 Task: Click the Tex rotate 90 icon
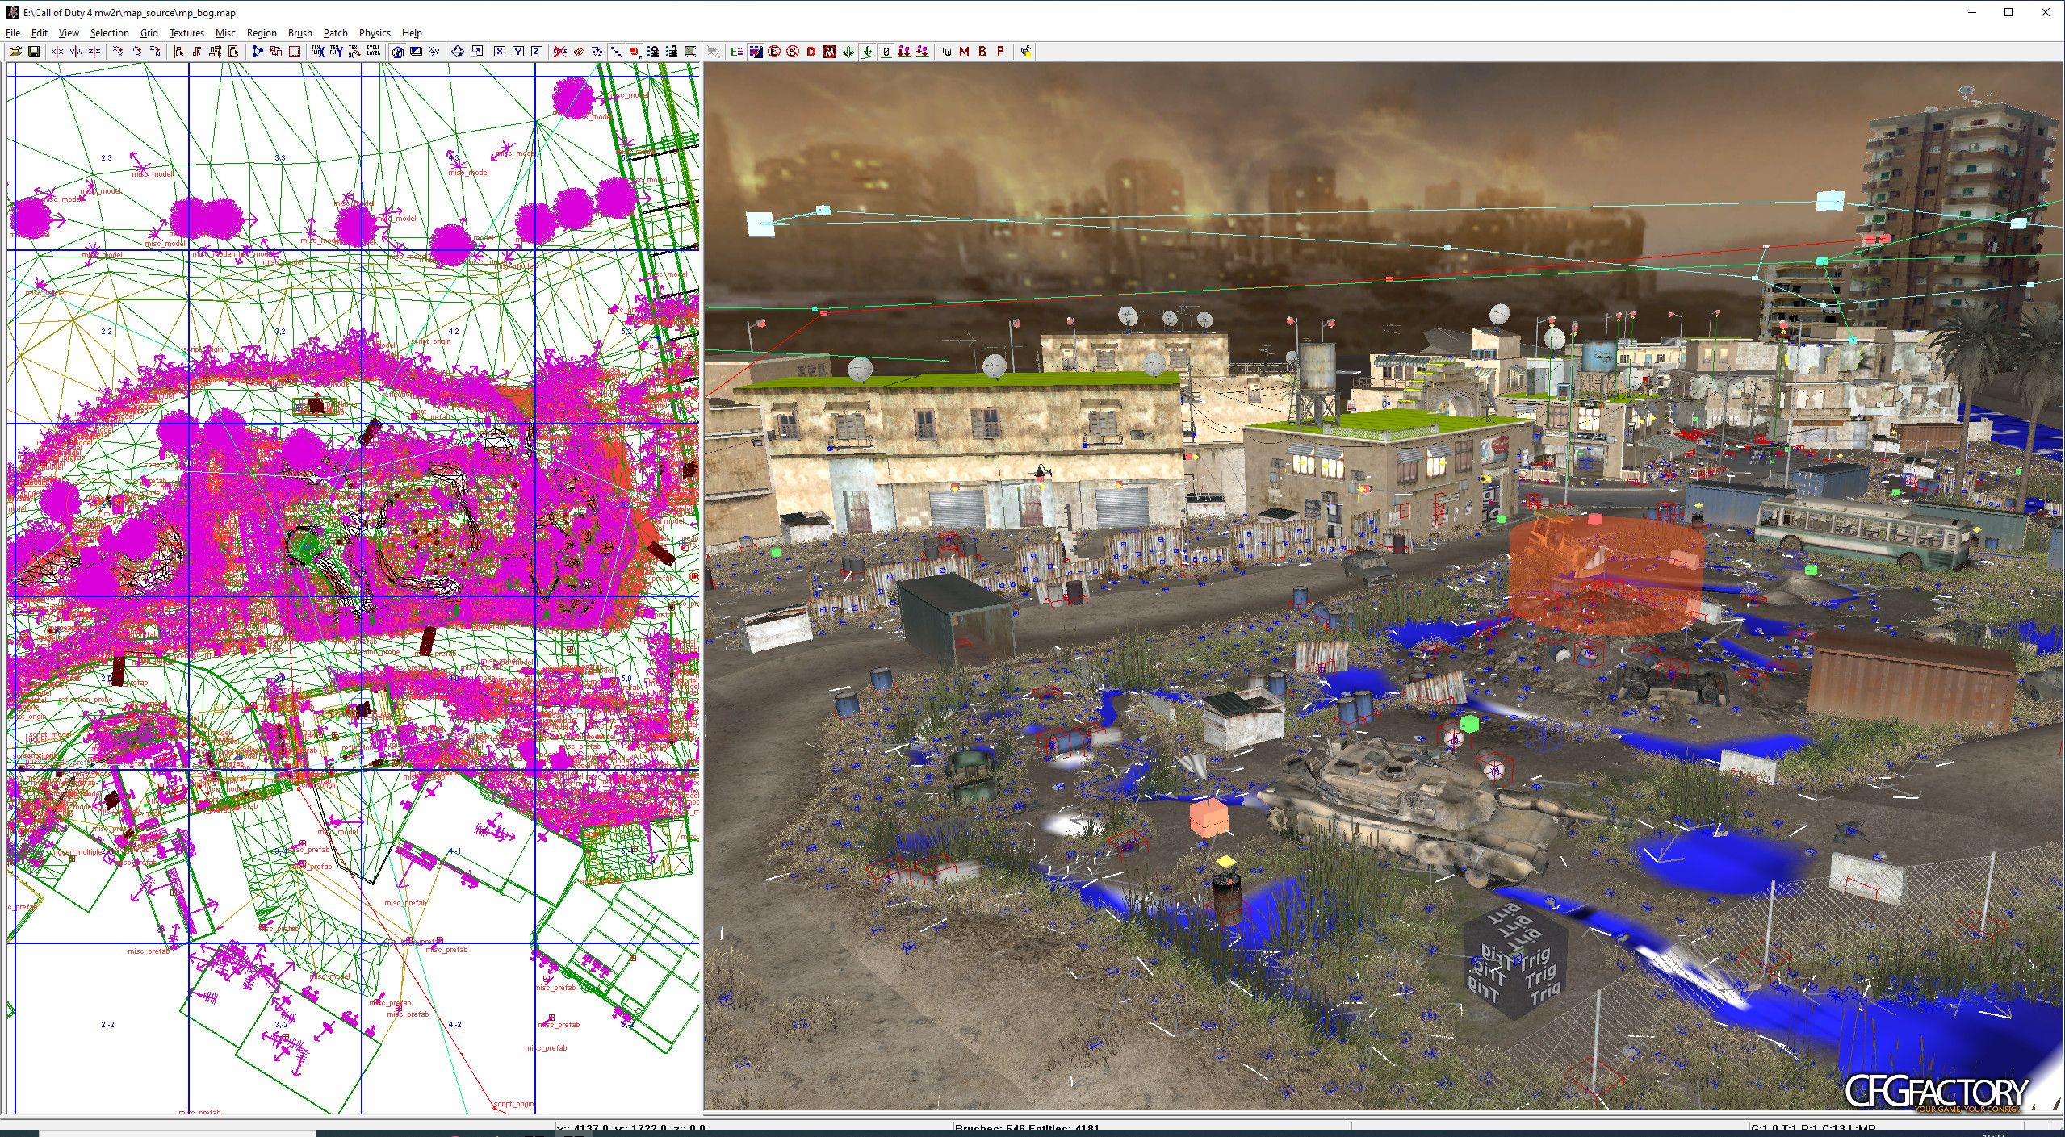tap(354, 52)
